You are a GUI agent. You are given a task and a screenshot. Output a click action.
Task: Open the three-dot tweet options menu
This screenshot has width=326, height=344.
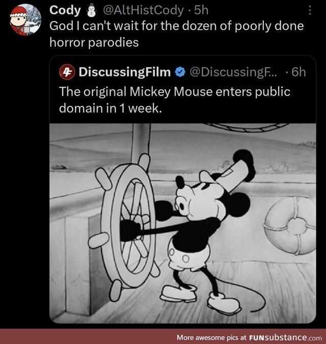[x=310, y=10]
